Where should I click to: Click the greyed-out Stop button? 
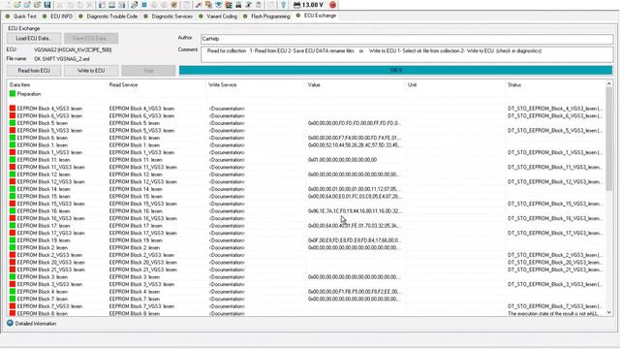pyautogui.click(x=148, y=71)
